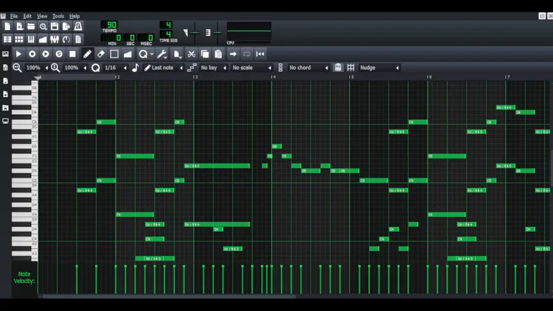Click the time signature denominator 4
This screenshot has width=553, height=311.
pyautogui.click(x=166, y=34)
